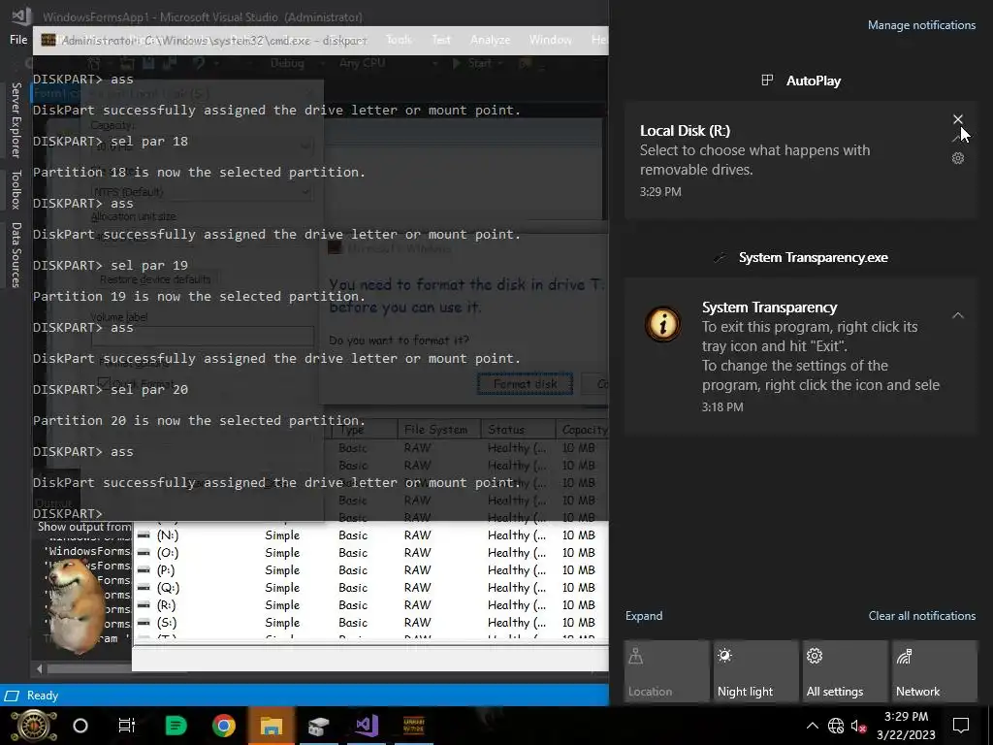
Task: Clear all notifications
Action: pos(921,616)
